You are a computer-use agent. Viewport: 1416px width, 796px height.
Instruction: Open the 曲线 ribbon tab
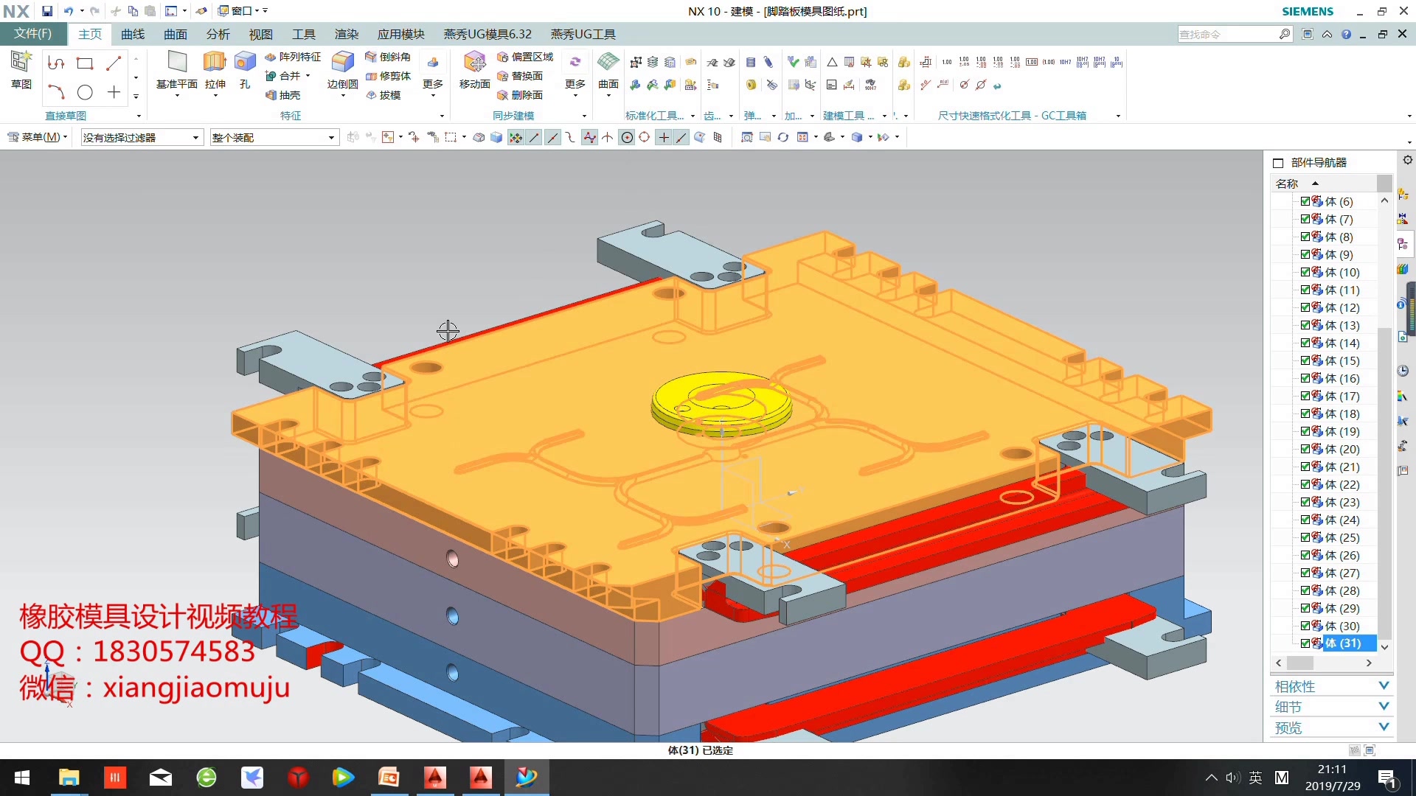[x=133, y=34]
